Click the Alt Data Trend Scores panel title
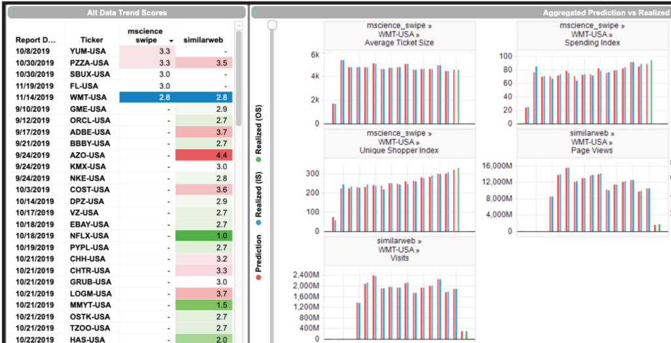 click(126, 13)
